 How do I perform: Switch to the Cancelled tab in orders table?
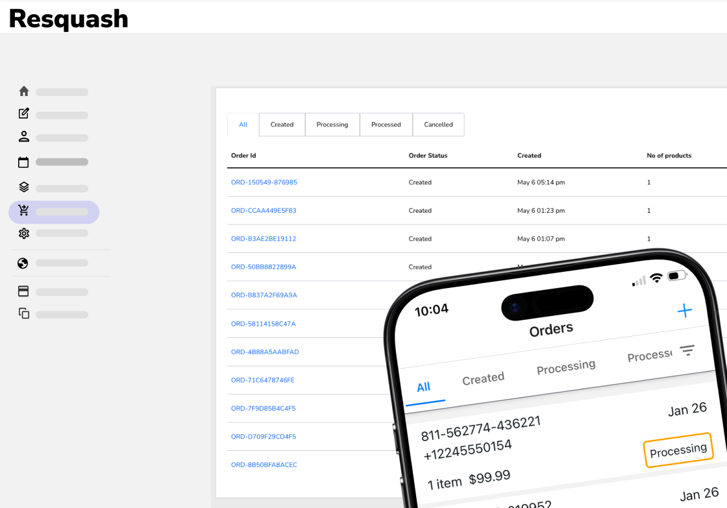click(x=438, y=125)
